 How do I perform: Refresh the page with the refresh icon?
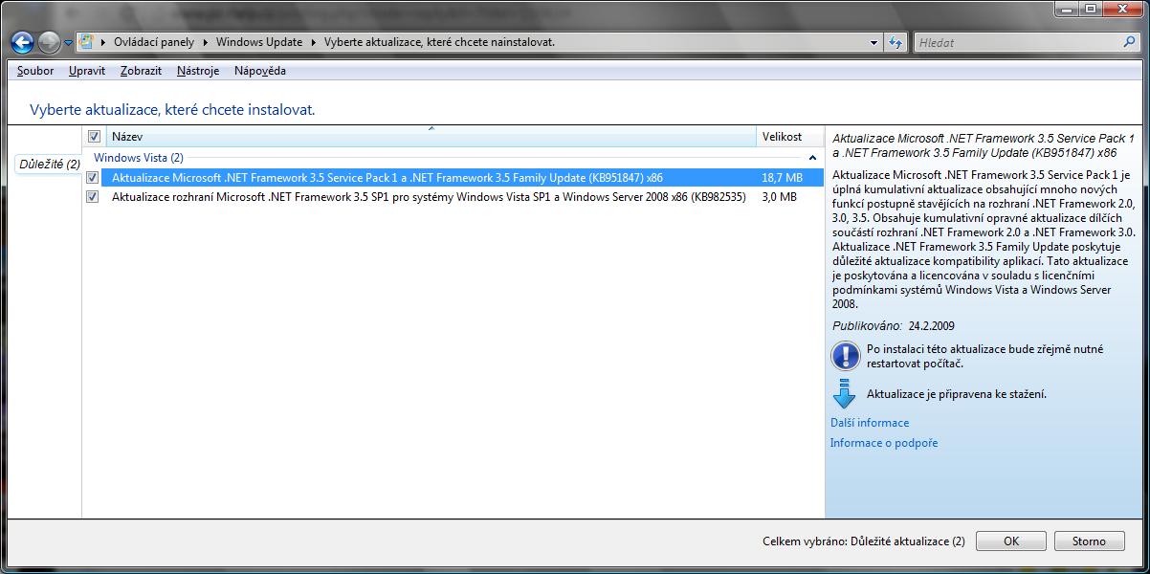tap(896, 42)
